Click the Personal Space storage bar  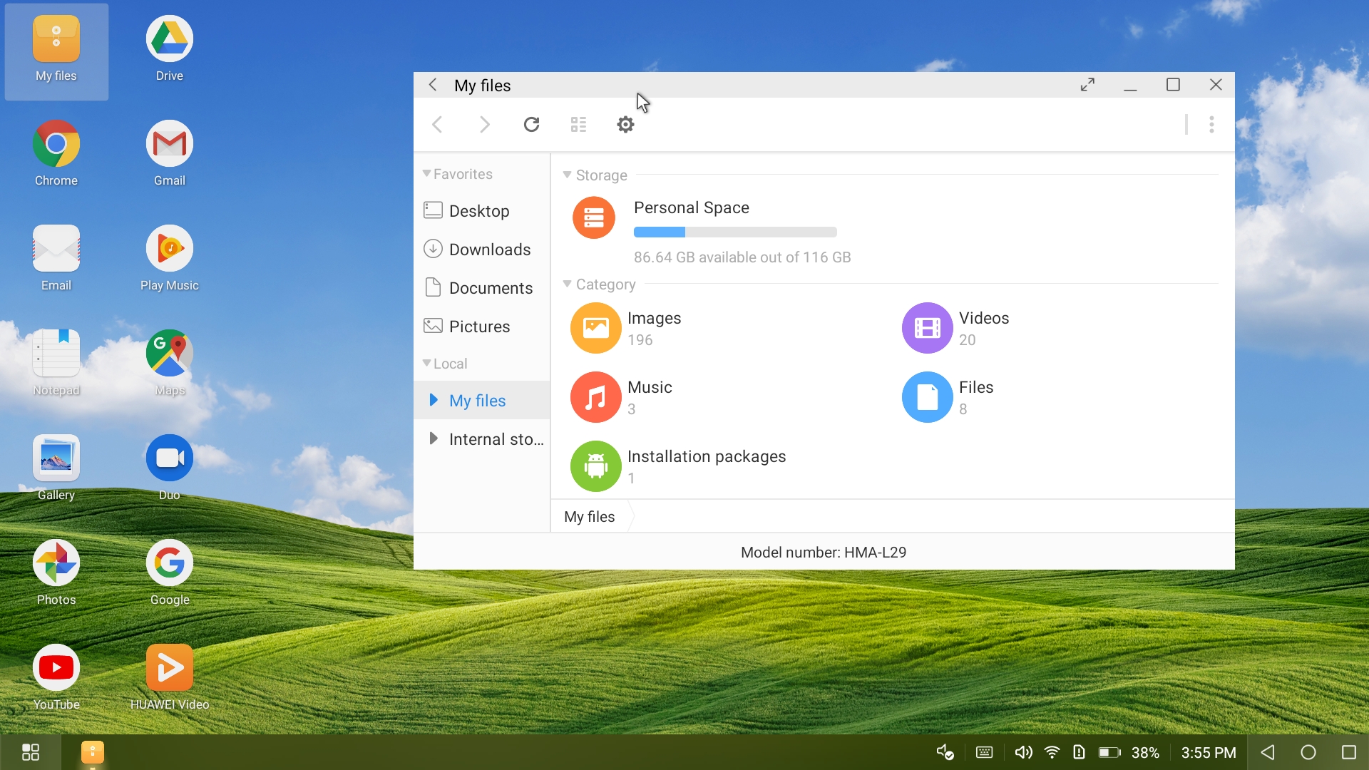coord(734,232)
